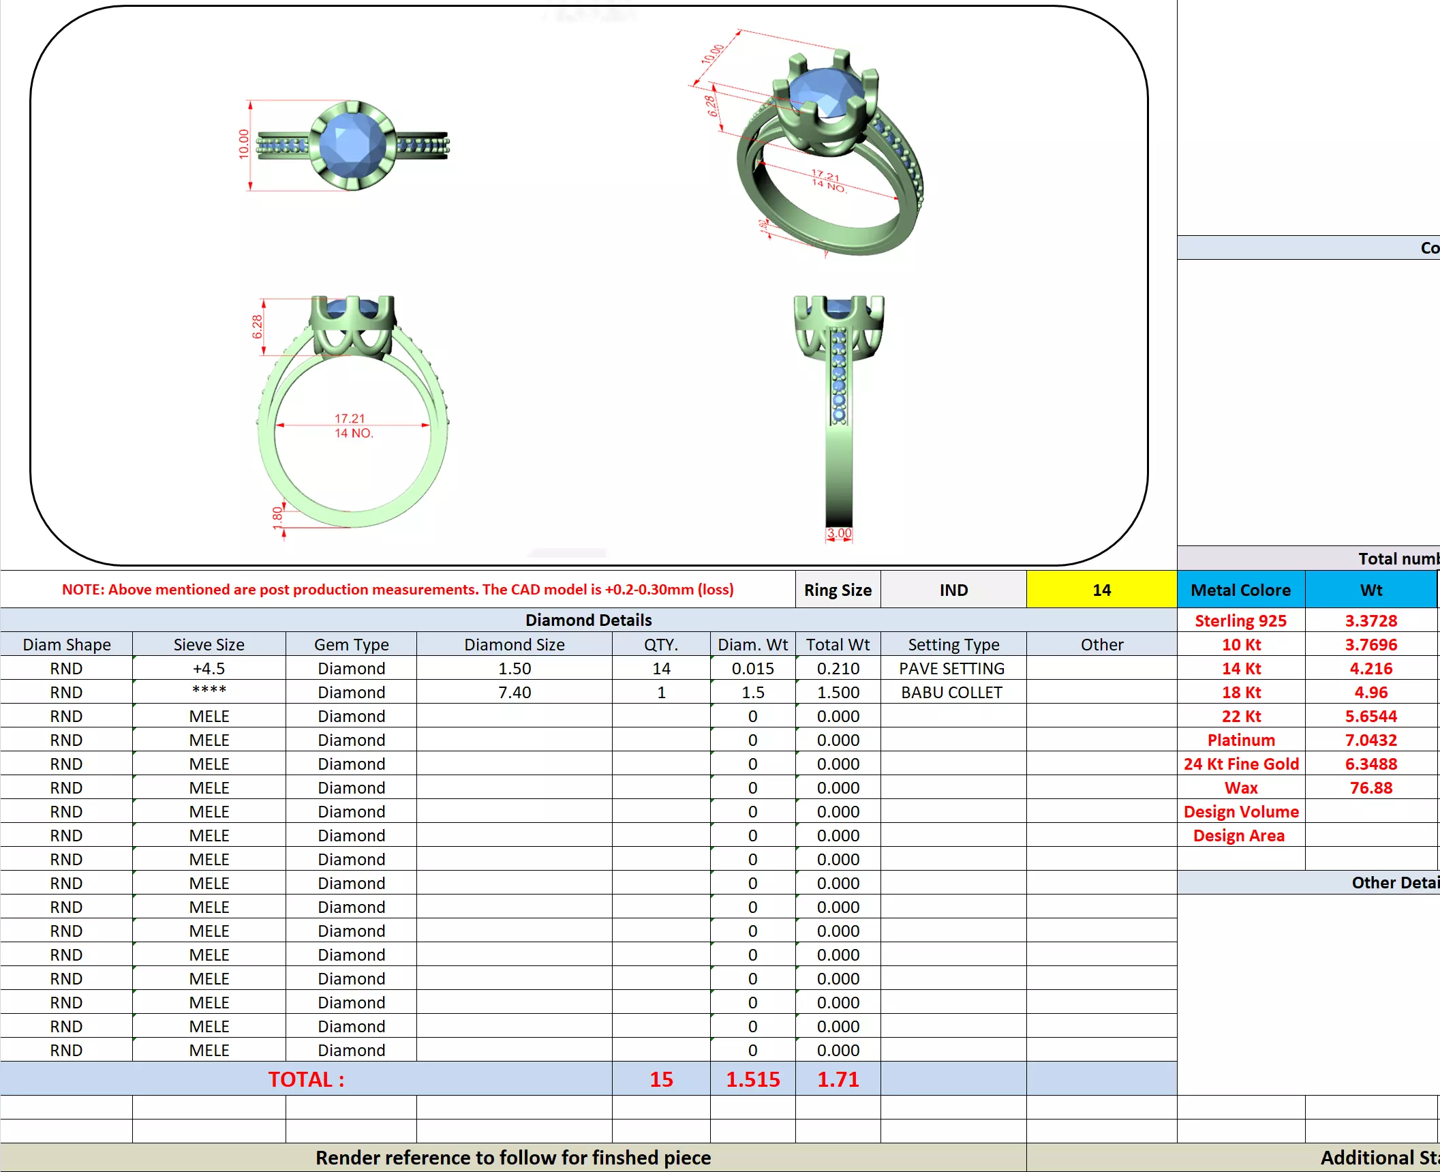Image resolution: width=1440 pixels, height=1172 pixels.
Task: Click the +4.5 sieve size cell
Action: tap(209, 668)
